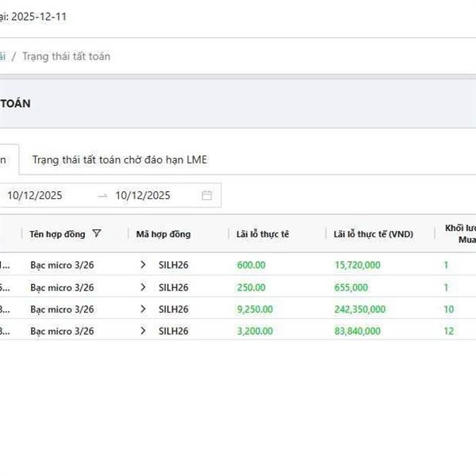This screenshot has height=476, width=476.
Task: Click the end date field 10/12/2025
Action: tap(143, 195)
